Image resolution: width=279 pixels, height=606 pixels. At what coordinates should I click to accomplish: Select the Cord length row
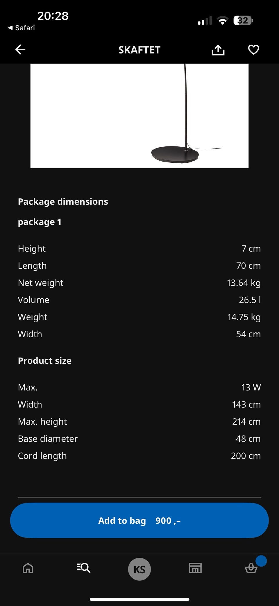(139, 456)
